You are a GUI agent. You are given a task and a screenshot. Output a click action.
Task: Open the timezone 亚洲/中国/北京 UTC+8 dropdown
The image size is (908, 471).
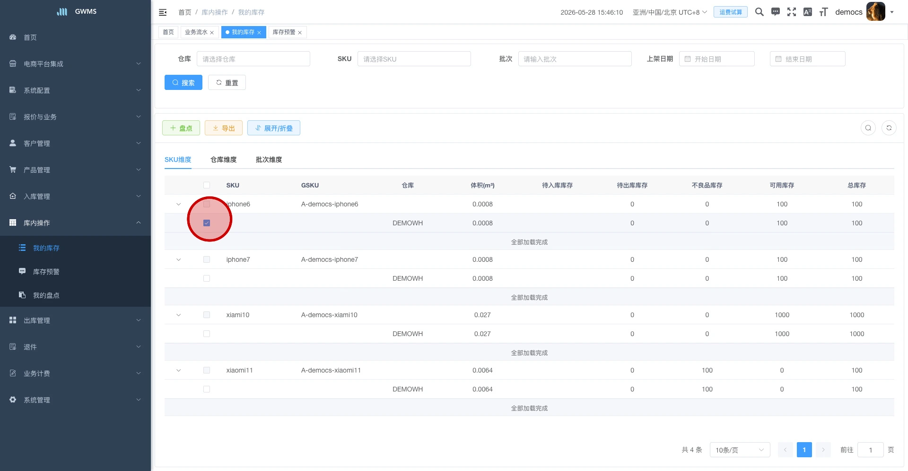670,12
